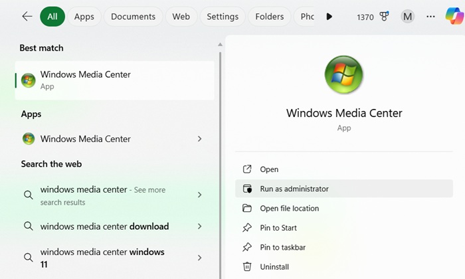Image resolution: width=465 pixels, height=279 pixels.
Task: Click the Pin to Start pin icon
Action: tap(247, 228)
